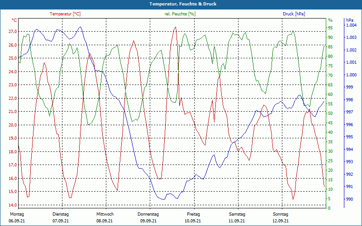Click the chart title 'Temperatur, Feuchte & Druck'

pos(183,4)
